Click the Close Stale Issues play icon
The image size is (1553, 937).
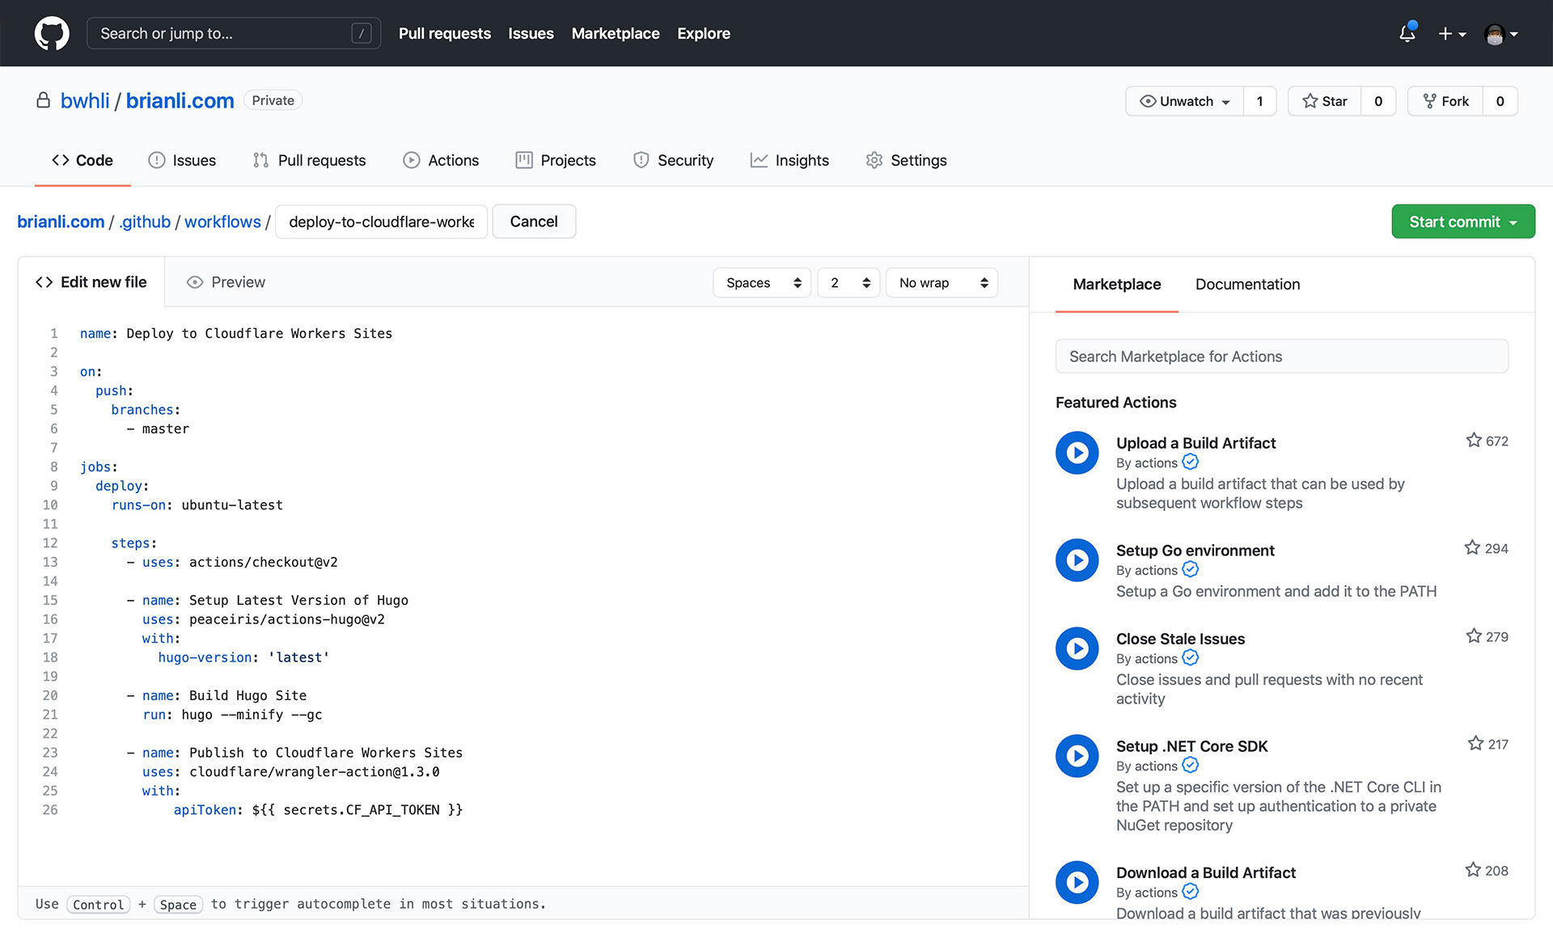pyautogui.click(x=1077, y=648)
